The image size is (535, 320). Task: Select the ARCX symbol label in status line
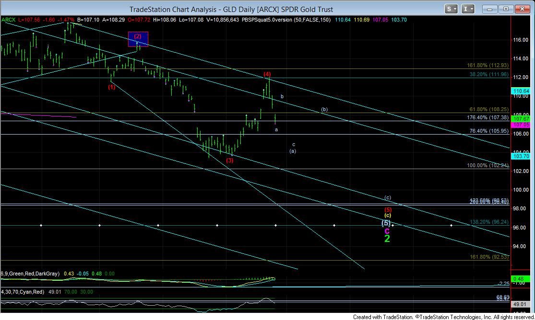click(8, 20)
